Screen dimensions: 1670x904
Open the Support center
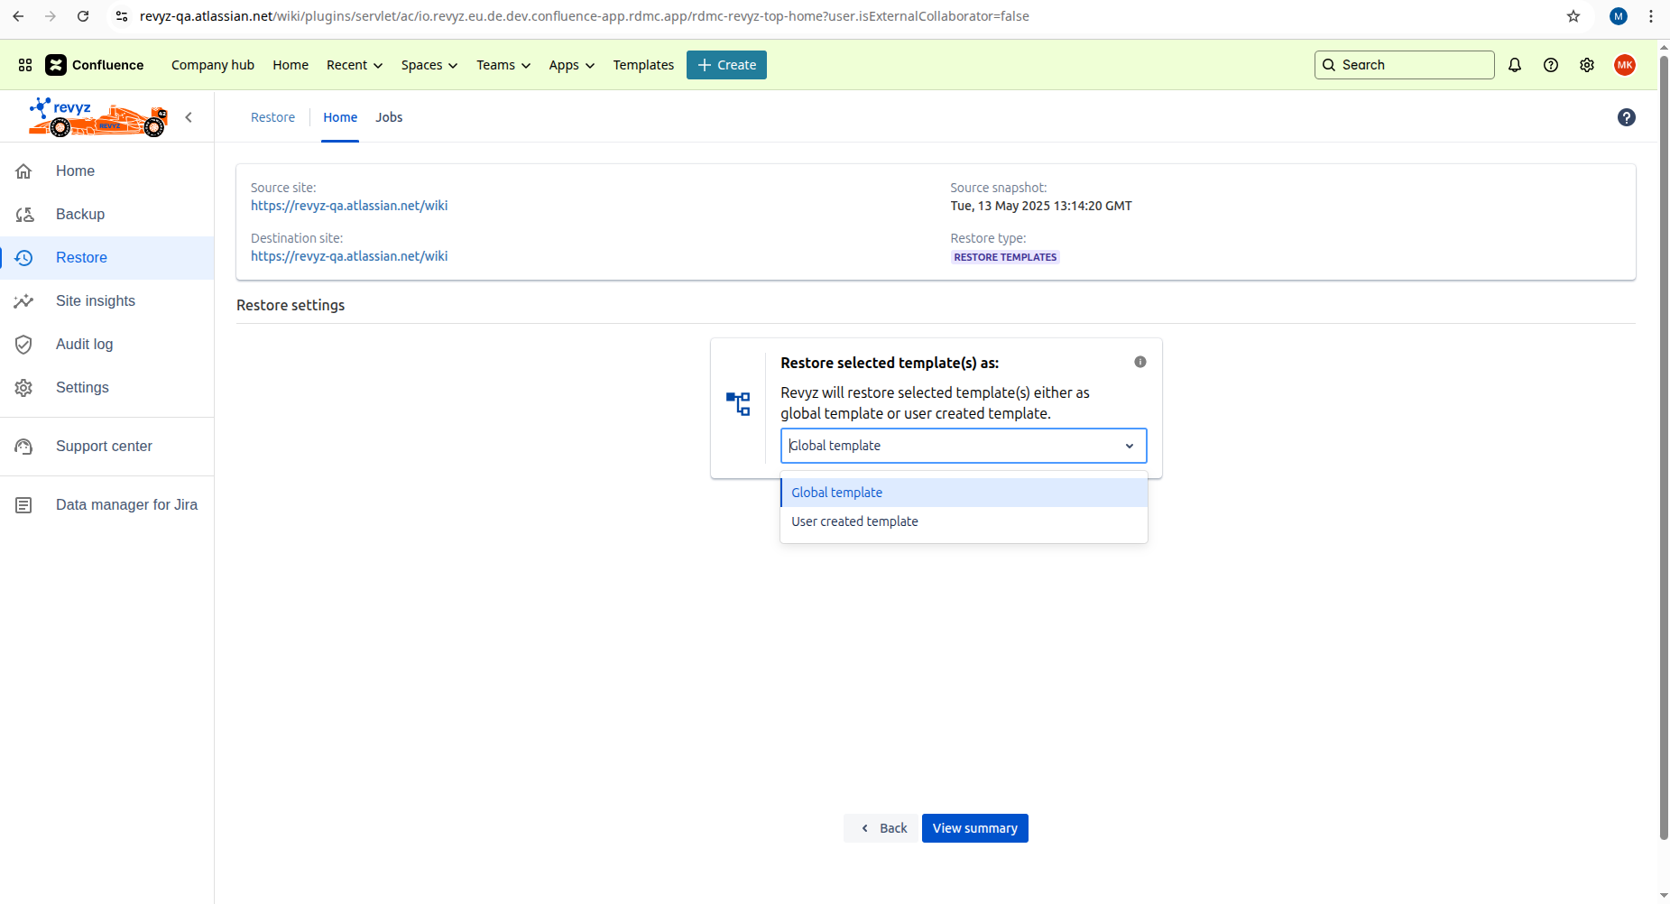(104, 446)
